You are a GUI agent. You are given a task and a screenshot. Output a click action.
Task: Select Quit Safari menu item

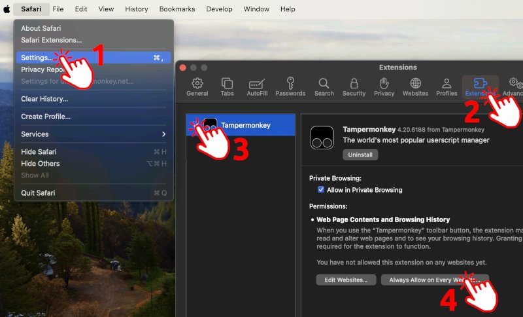tap(38, 193)
